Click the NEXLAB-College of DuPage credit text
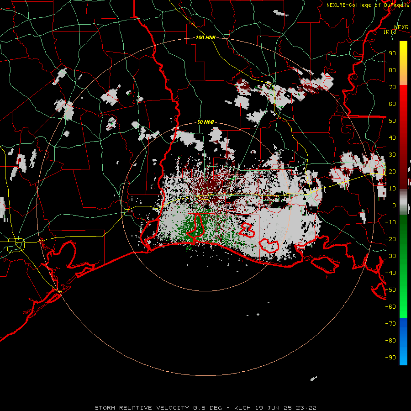Viewport: 411px width, 411px height. [x=368, y=5]
